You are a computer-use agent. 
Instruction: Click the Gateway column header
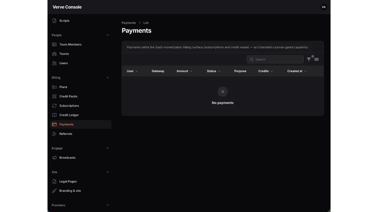pyautogui.click(x=158, y=71)
